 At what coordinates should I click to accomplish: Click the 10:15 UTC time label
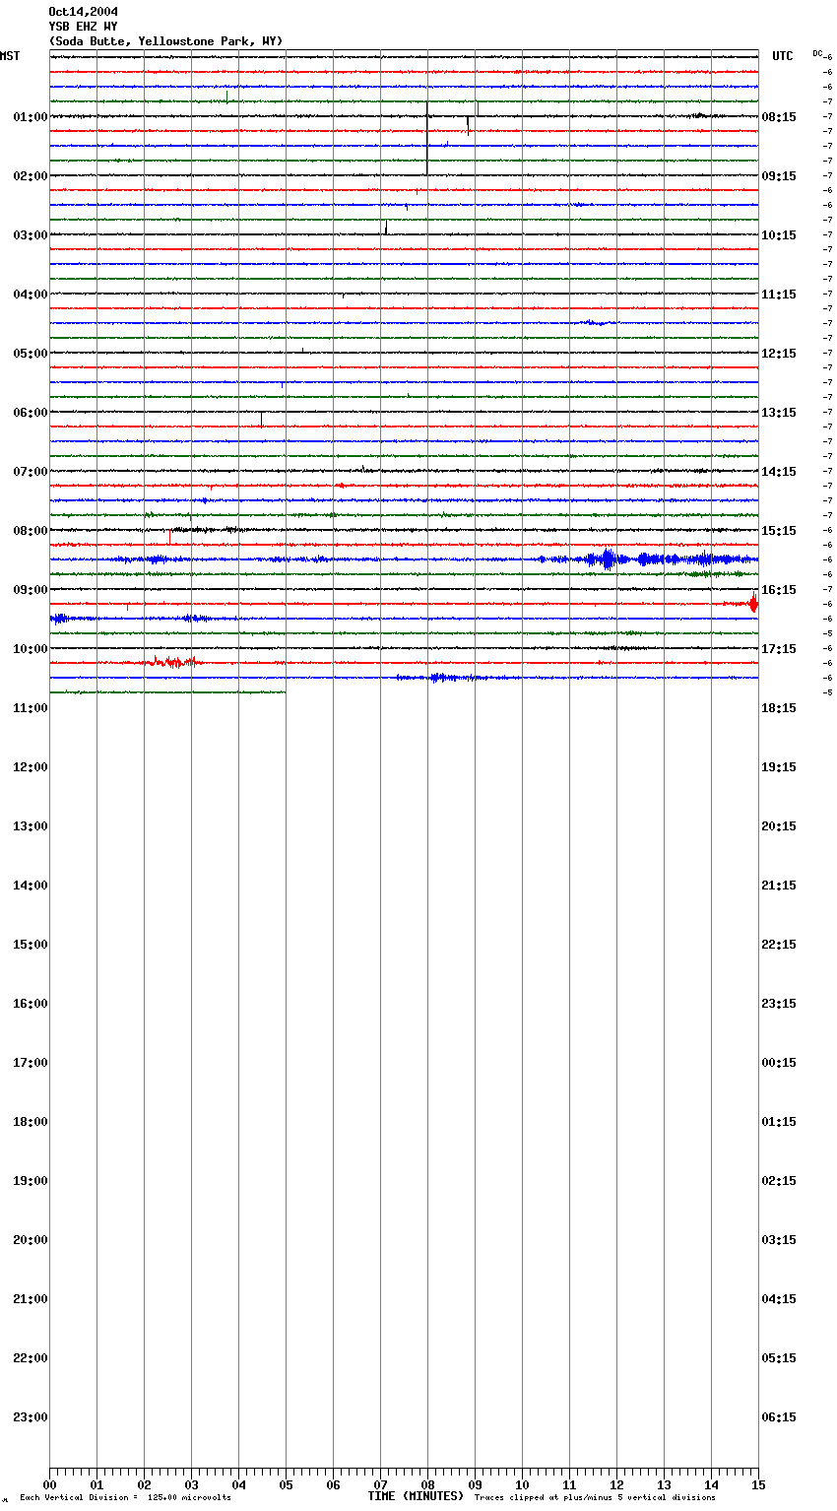click(x=779, y=235)
